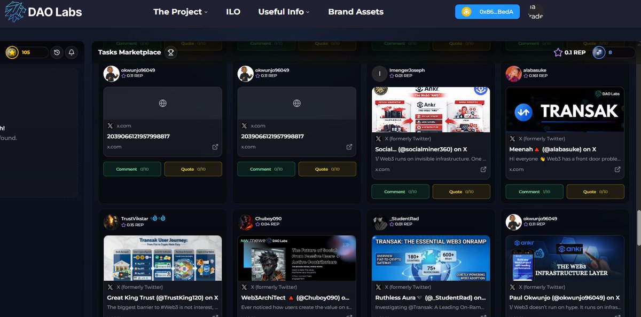Click the X logo in Great King Trust card
This screenshot has width=641, height=317.
[111, 287]
